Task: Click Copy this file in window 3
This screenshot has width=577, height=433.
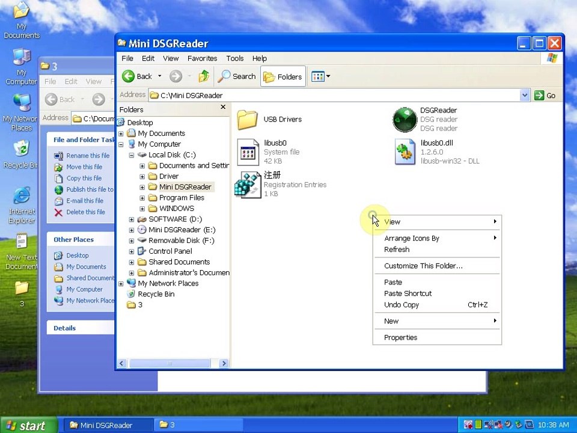Action: click(x=84, y=178)
